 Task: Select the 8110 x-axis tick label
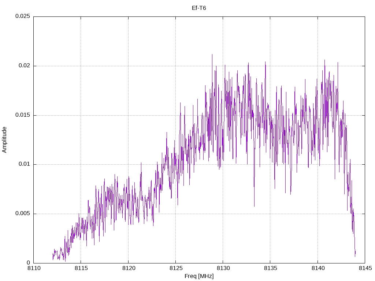[34, 268]
